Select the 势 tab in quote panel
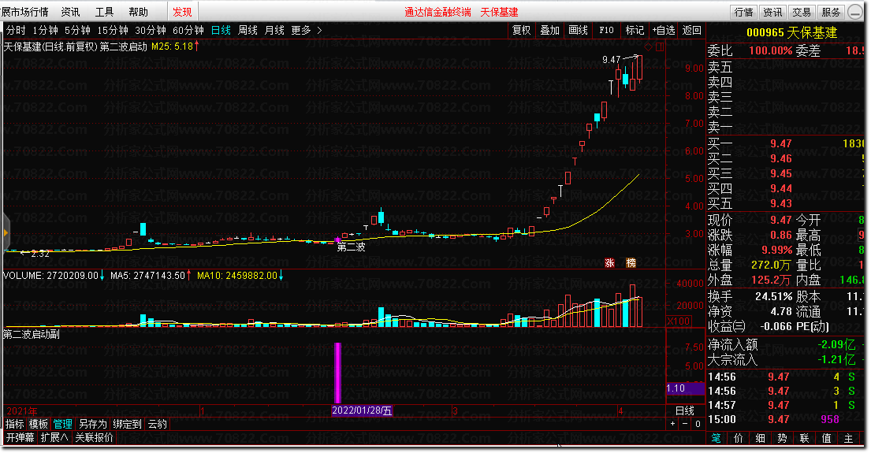 (x=782, y=438)
